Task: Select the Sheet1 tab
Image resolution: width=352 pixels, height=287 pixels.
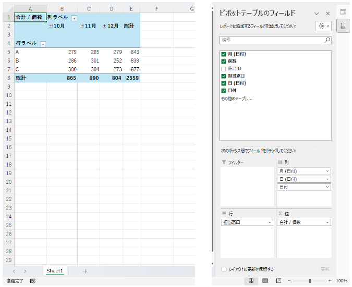Action: (55, 271)
